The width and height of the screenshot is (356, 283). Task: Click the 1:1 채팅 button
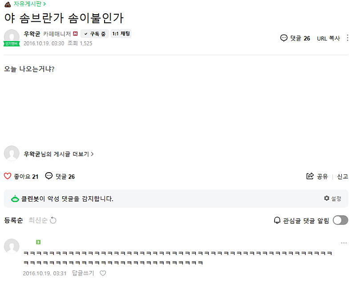tap(121, 34)
